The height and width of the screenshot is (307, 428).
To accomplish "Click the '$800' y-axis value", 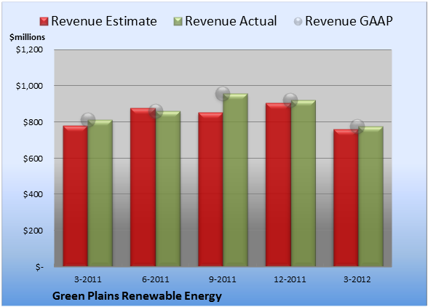I will click(x=33, y=122).
